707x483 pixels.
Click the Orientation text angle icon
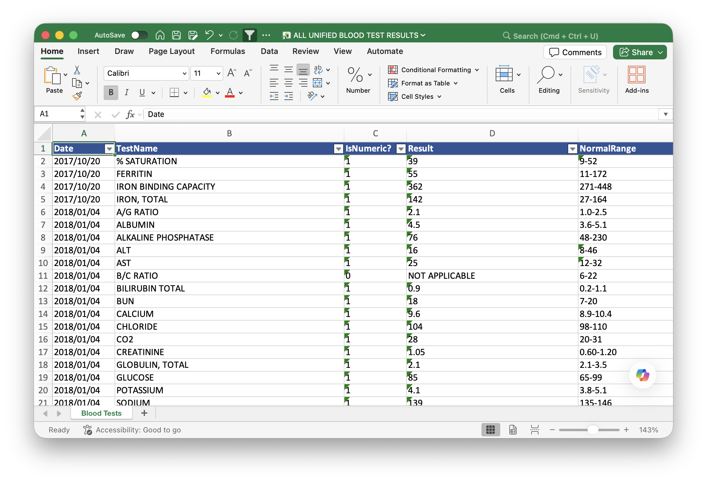tap(312, 96)
